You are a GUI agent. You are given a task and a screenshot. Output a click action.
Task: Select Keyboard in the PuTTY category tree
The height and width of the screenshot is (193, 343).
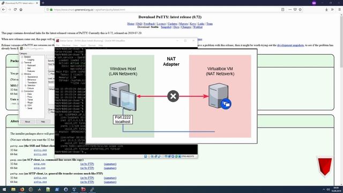[x=31, y=65]
